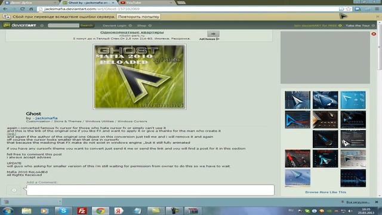382x215 pixels.
Task: Open the downloaded file dropdown arrow
Action: click(x=60, y=202)
